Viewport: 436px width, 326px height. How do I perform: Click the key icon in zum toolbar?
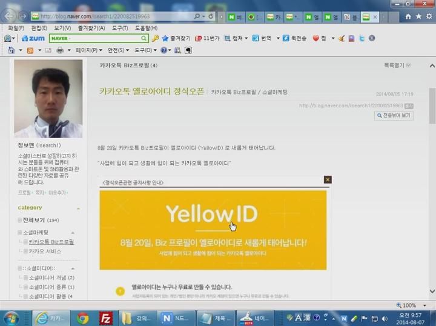[x=155, y=38]
